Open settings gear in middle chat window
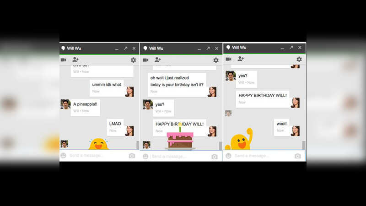 tap(216, 60)
